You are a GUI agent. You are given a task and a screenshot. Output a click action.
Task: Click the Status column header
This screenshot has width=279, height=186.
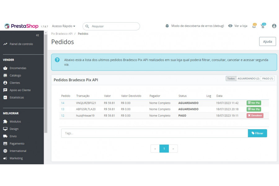click(183, 96)
